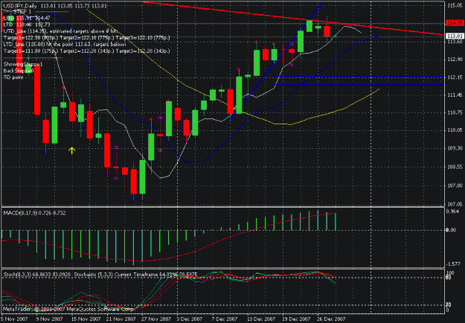
Task: Click the 7 Dec 2007 date label
Action: coord(225,319)
